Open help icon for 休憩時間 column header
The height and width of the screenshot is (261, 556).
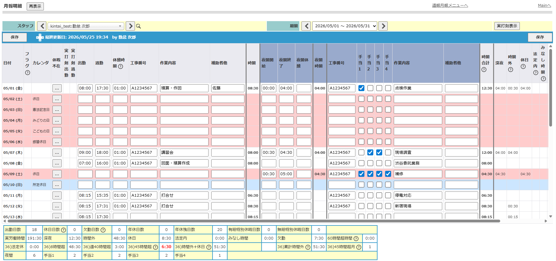pyautogui.click(x=121, y=66)
